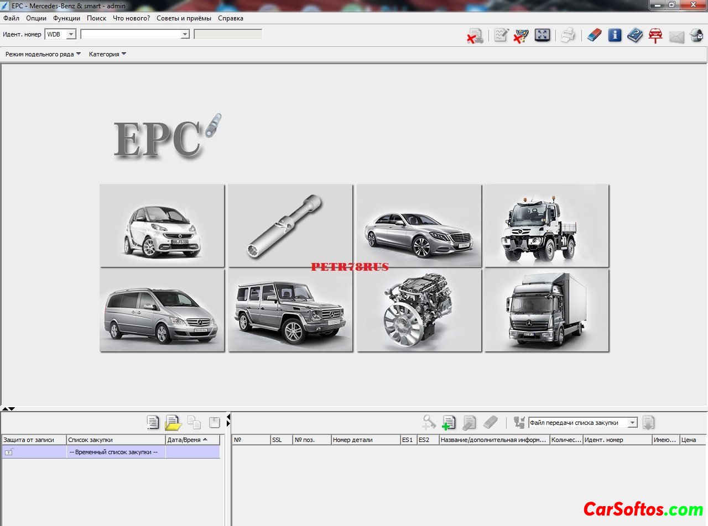Screen dimensions: 708x526
Task: Open shopping list via yellow folder icon
Action: (173, 423)
